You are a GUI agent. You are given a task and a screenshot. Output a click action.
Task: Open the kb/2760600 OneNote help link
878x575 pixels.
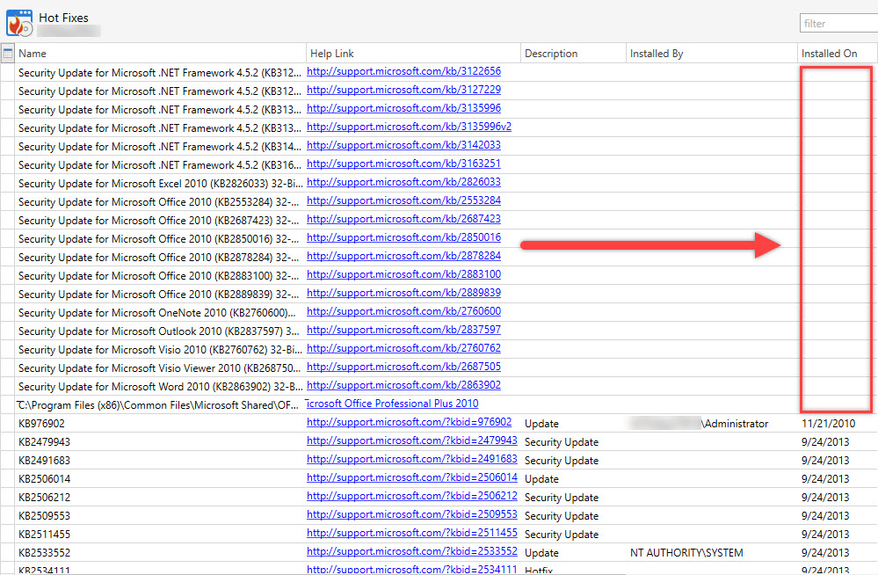coord(403,311)
